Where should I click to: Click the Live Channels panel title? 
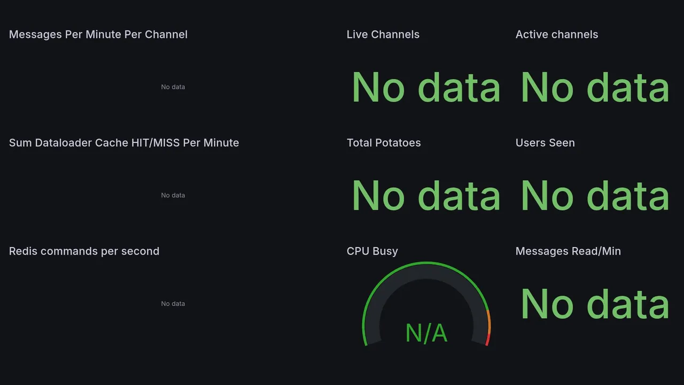(x=383, y=35)
